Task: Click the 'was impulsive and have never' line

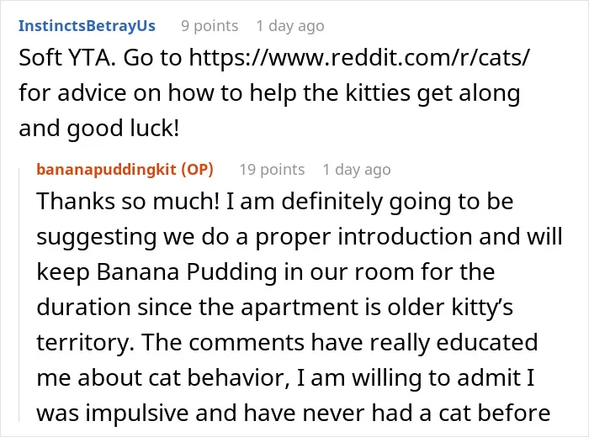Action: coord(294,413)
